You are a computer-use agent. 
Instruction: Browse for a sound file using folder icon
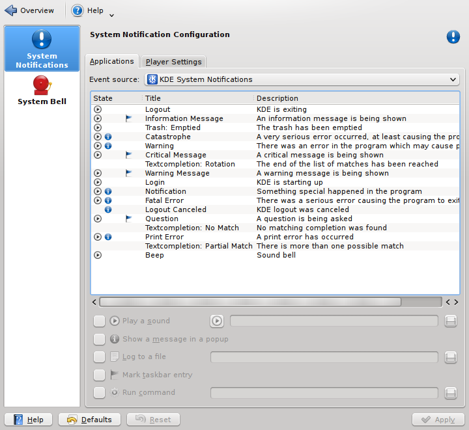(x=450, y=321)
